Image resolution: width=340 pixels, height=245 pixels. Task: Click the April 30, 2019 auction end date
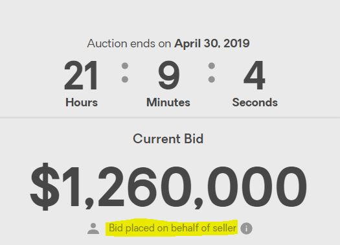212,43
